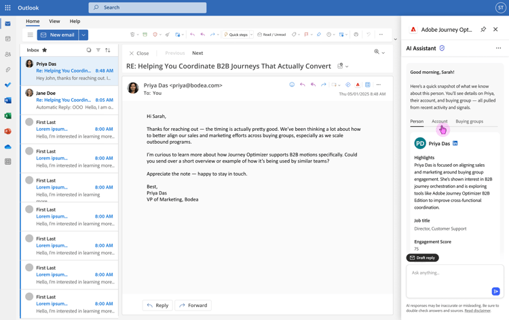Image resolution: width=509 pixels, height=320 pixels.
Task: Select the Person tab in AI Assistant
Action: tap(417, 121)
